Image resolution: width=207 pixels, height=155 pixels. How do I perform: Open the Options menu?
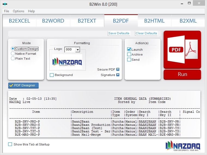pyautogui.click(x=19, y=11)
